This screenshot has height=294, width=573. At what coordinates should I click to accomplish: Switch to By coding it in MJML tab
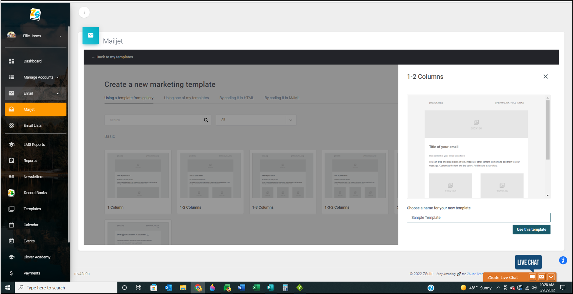tap(282, 98)
